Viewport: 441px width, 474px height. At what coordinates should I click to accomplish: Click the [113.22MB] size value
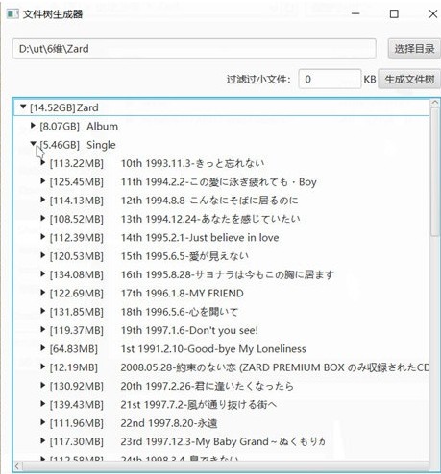pos(77,163)
